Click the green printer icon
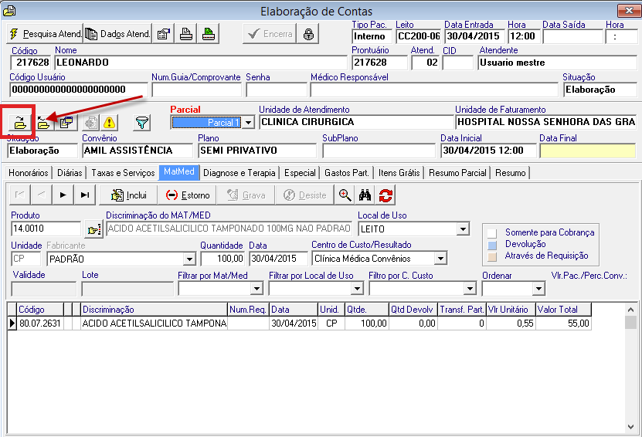The image size is (642, 437). tap(209, 34)
